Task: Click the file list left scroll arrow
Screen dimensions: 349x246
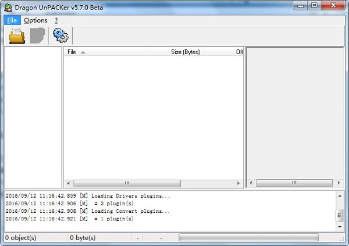Action: coord(69,183)
